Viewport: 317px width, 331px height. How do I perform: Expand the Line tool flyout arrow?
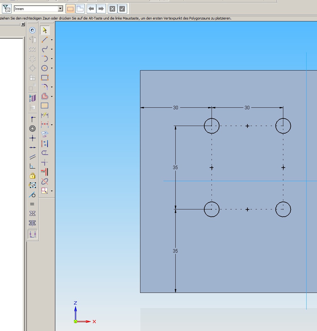[52, 40]
